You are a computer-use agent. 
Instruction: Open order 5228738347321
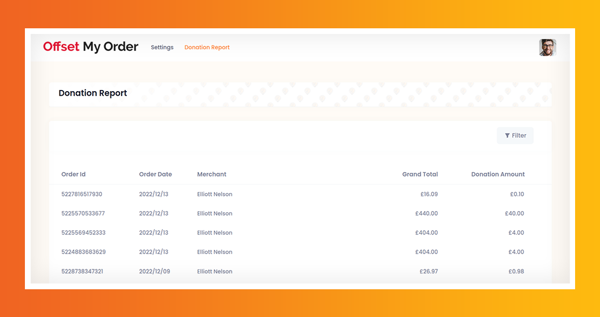tap(82, 271)
